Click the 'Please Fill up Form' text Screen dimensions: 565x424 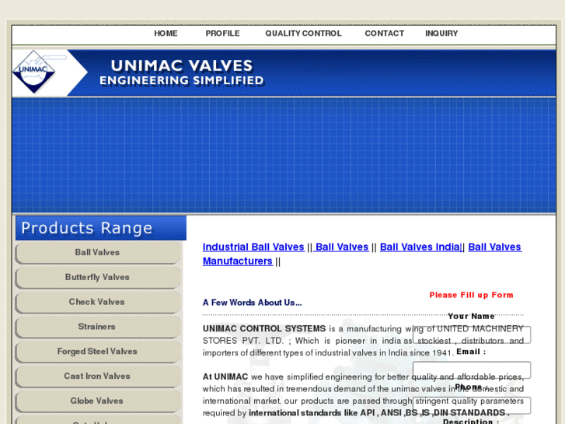coord(471,295)
